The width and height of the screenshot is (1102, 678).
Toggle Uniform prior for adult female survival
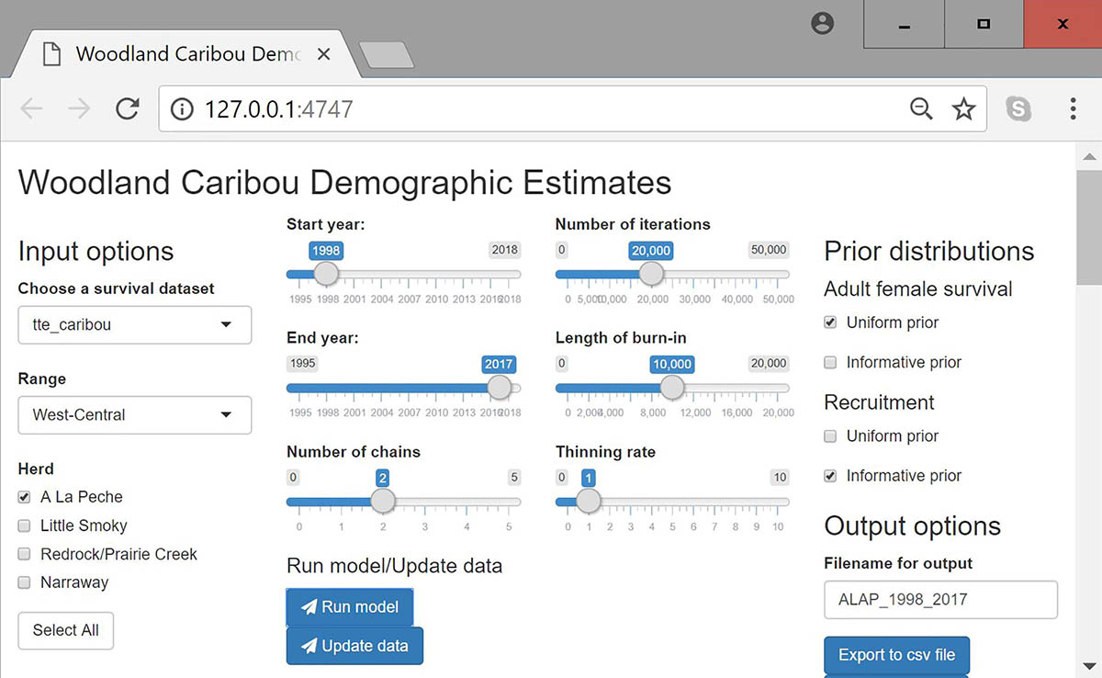[830, 322]
